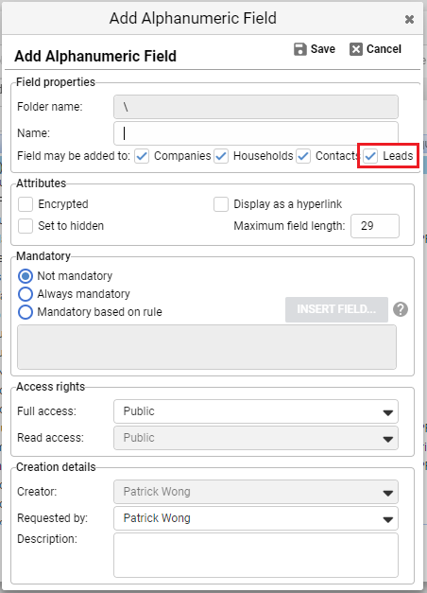
Task: Click the 'Field properties' group label
Action: (56, 82)
